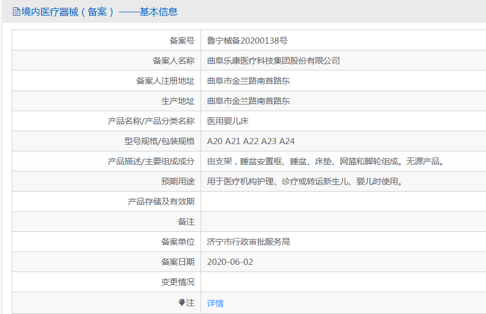Click company name 曲阜乐康医疗科技集团股份有限公司
Screen dimensions: 486x314
273,60
